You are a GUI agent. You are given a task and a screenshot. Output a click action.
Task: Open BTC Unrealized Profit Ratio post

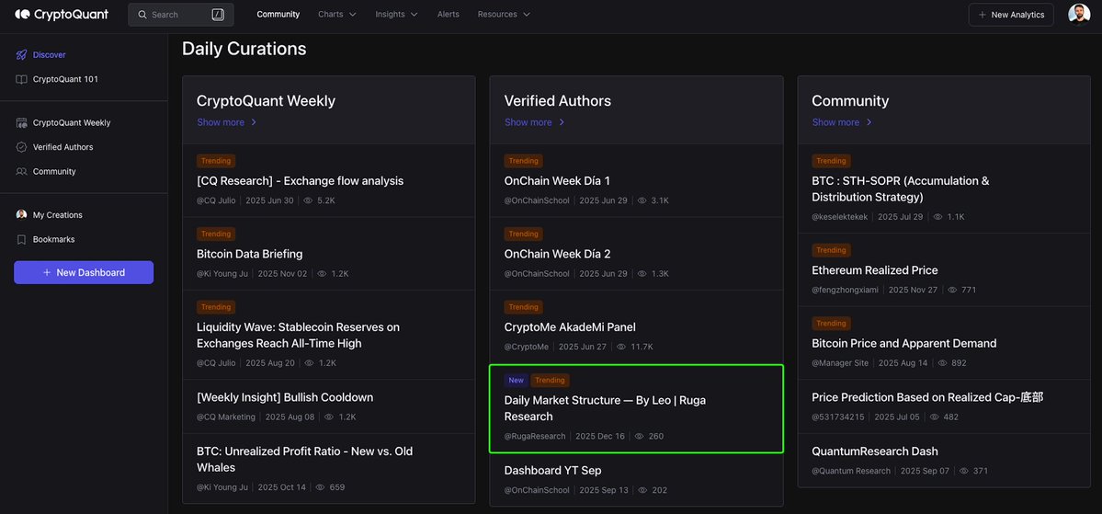point(304,459)
